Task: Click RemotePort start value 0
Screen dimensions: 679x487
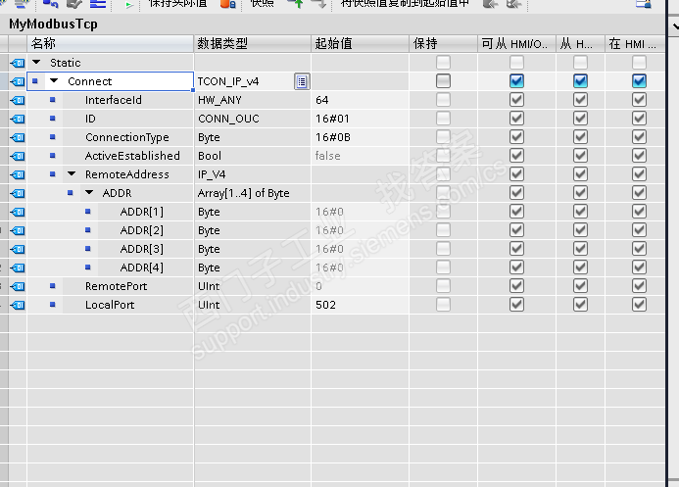Action: [x=318, y=286]
